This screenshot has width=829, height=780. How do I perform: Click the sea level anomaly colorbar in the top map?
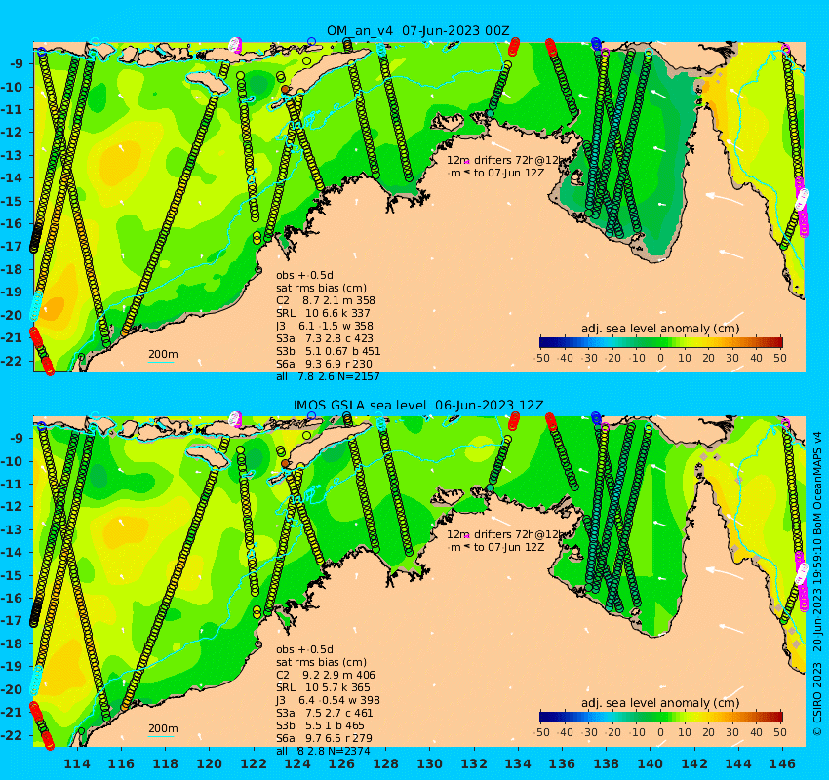click(x=661, y=342)
